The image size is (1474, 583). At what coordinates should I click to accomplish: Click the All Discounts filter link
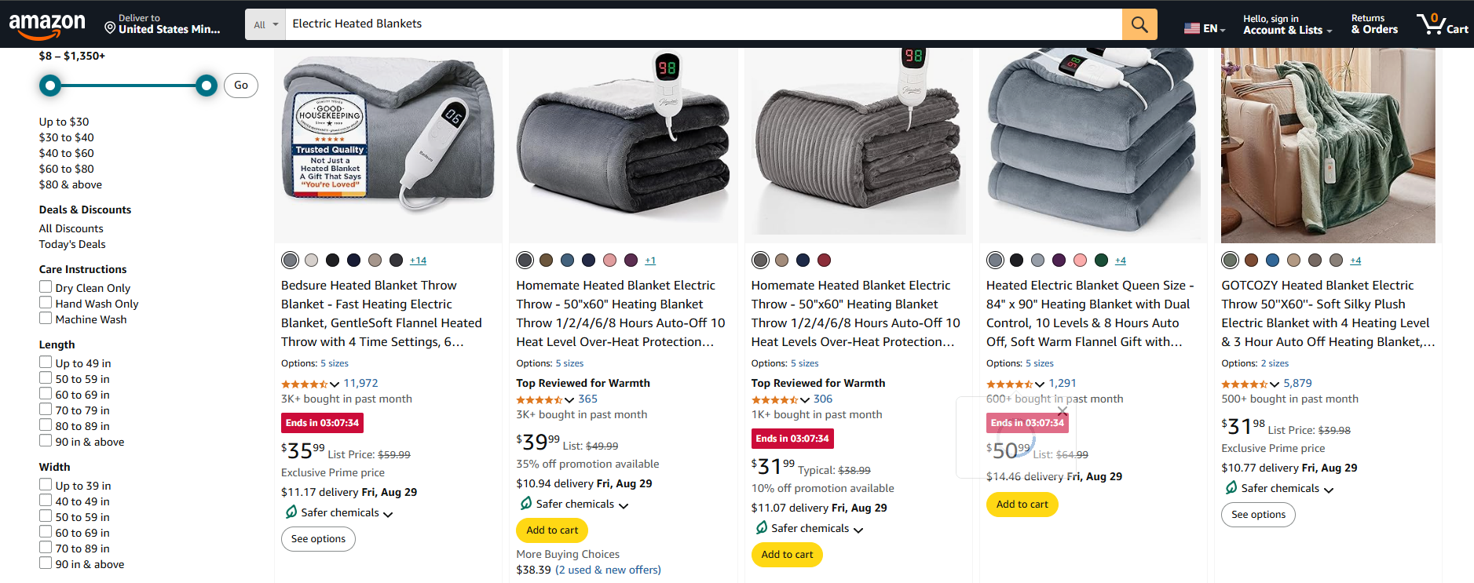[71, 228]
